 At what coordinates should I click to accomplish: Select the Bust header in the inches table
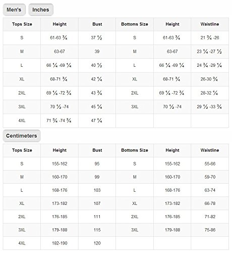[x=97, y=24]
